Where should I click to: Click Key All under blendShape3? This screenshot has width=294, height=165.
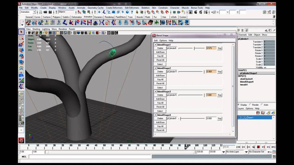pos(160,103)
